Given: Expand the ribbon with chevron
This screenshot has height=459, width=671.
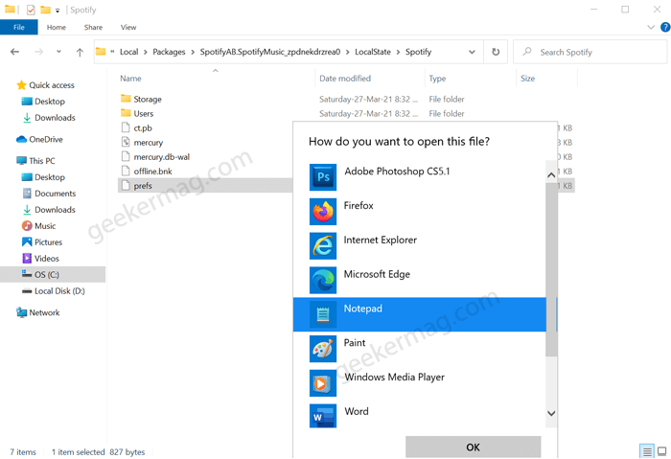Looking at the screenshot, I should [651, 27].
